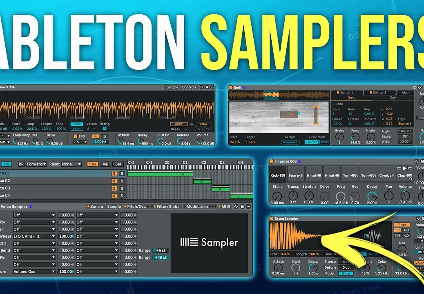Click the save preset icon in Sampler

tap(242, 207)
